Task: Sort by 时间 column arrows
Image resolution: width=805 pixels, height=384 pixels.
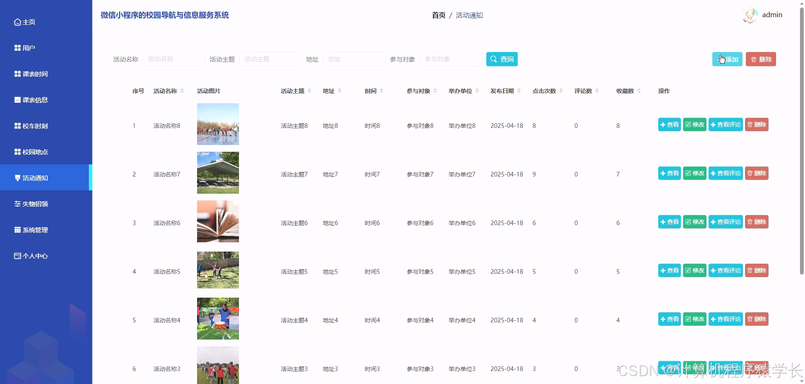Action: pyautogui.click(x=382, y=91)
